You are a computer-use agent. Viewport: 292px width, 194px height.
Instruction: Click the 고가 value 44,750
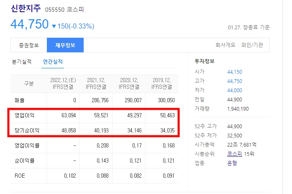pyautogui.click(x=234, y=81)
